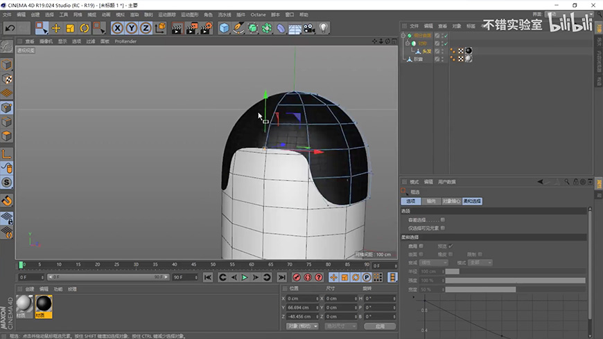603x339 pixels.
Task: Select the Scale tool icon
Action: pyautogui.click(x=71, y=28)
